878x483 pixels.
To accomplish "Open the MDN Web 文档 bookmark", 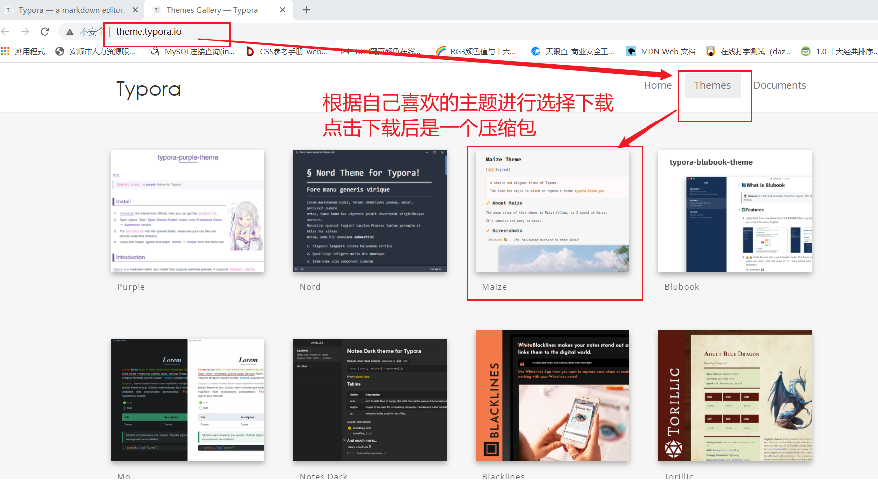I will [x=661, y=51].
